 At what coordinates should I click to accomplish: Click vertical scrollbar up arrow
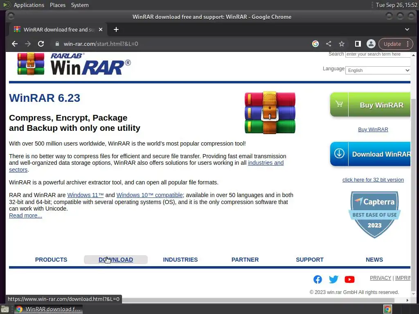click(x=413, y=55)
